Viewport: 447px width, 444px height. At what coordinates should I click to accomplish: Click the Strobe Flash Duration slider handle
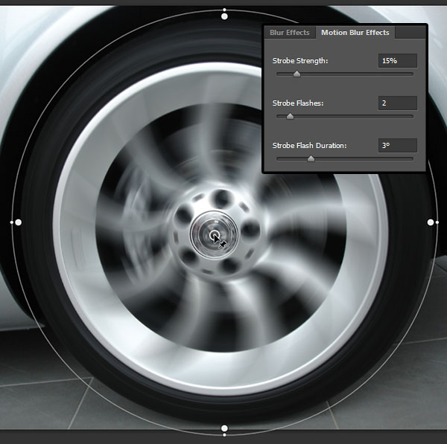point(311,158)
